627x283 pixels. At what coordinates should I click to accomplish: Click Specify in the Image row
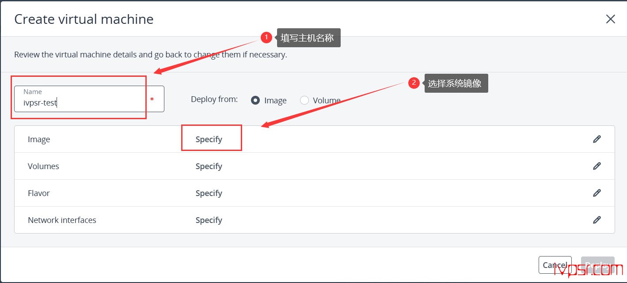click(209, 139)
